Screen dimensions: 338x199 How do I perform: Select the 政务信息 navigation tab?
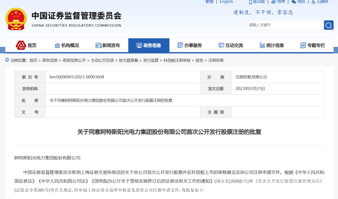click(x=149, y=45)
